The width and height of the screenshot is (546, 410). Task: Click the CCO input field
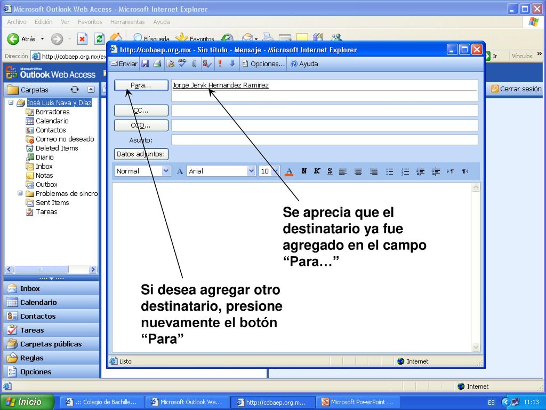tap(325, 125)
